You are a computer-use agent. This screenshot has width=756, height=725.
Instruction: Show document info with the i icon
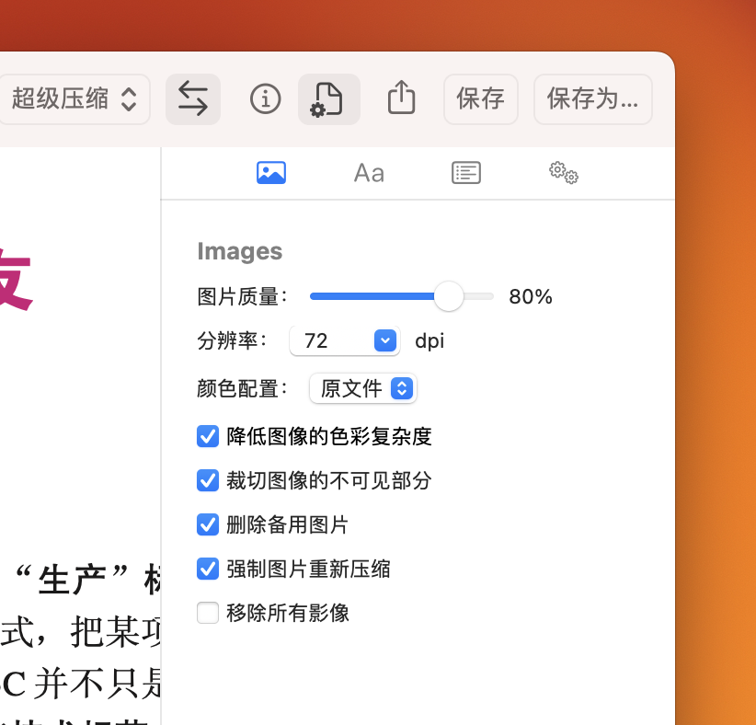point(265,99)
